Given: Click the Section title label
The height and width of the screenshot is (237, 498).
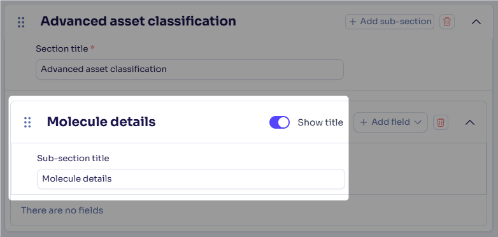Looking at the screenshot, I should click(62, 48).
